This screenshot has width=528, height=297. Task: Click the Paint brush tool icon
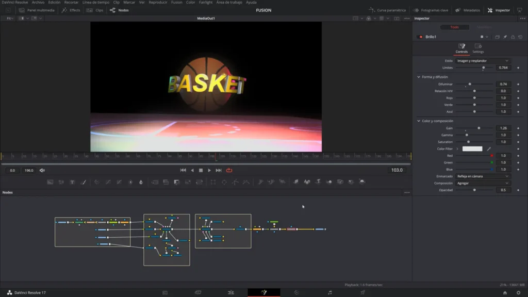[x=83, y=182]
